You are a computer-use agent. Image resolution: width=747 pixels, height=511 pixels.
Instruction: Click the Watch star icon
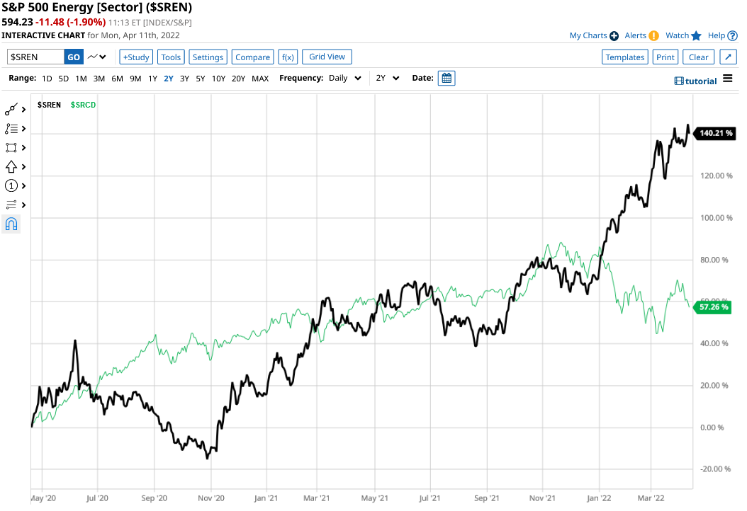coord(696,35)
